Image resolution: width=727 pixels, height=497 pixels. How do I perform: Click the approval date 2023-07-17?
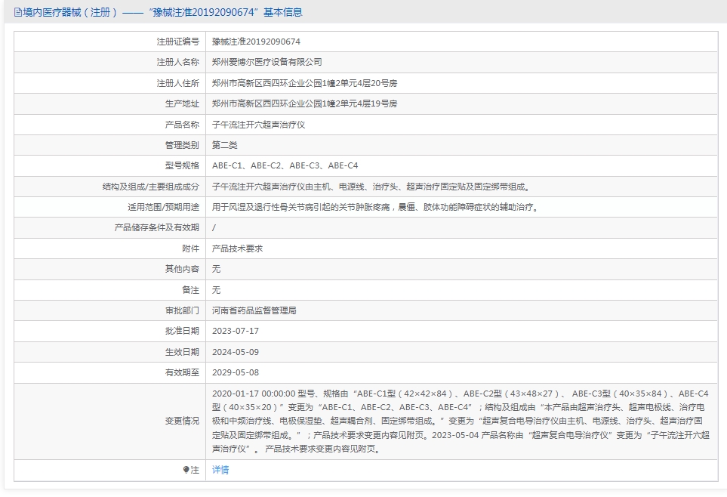(x=236, y=331)
